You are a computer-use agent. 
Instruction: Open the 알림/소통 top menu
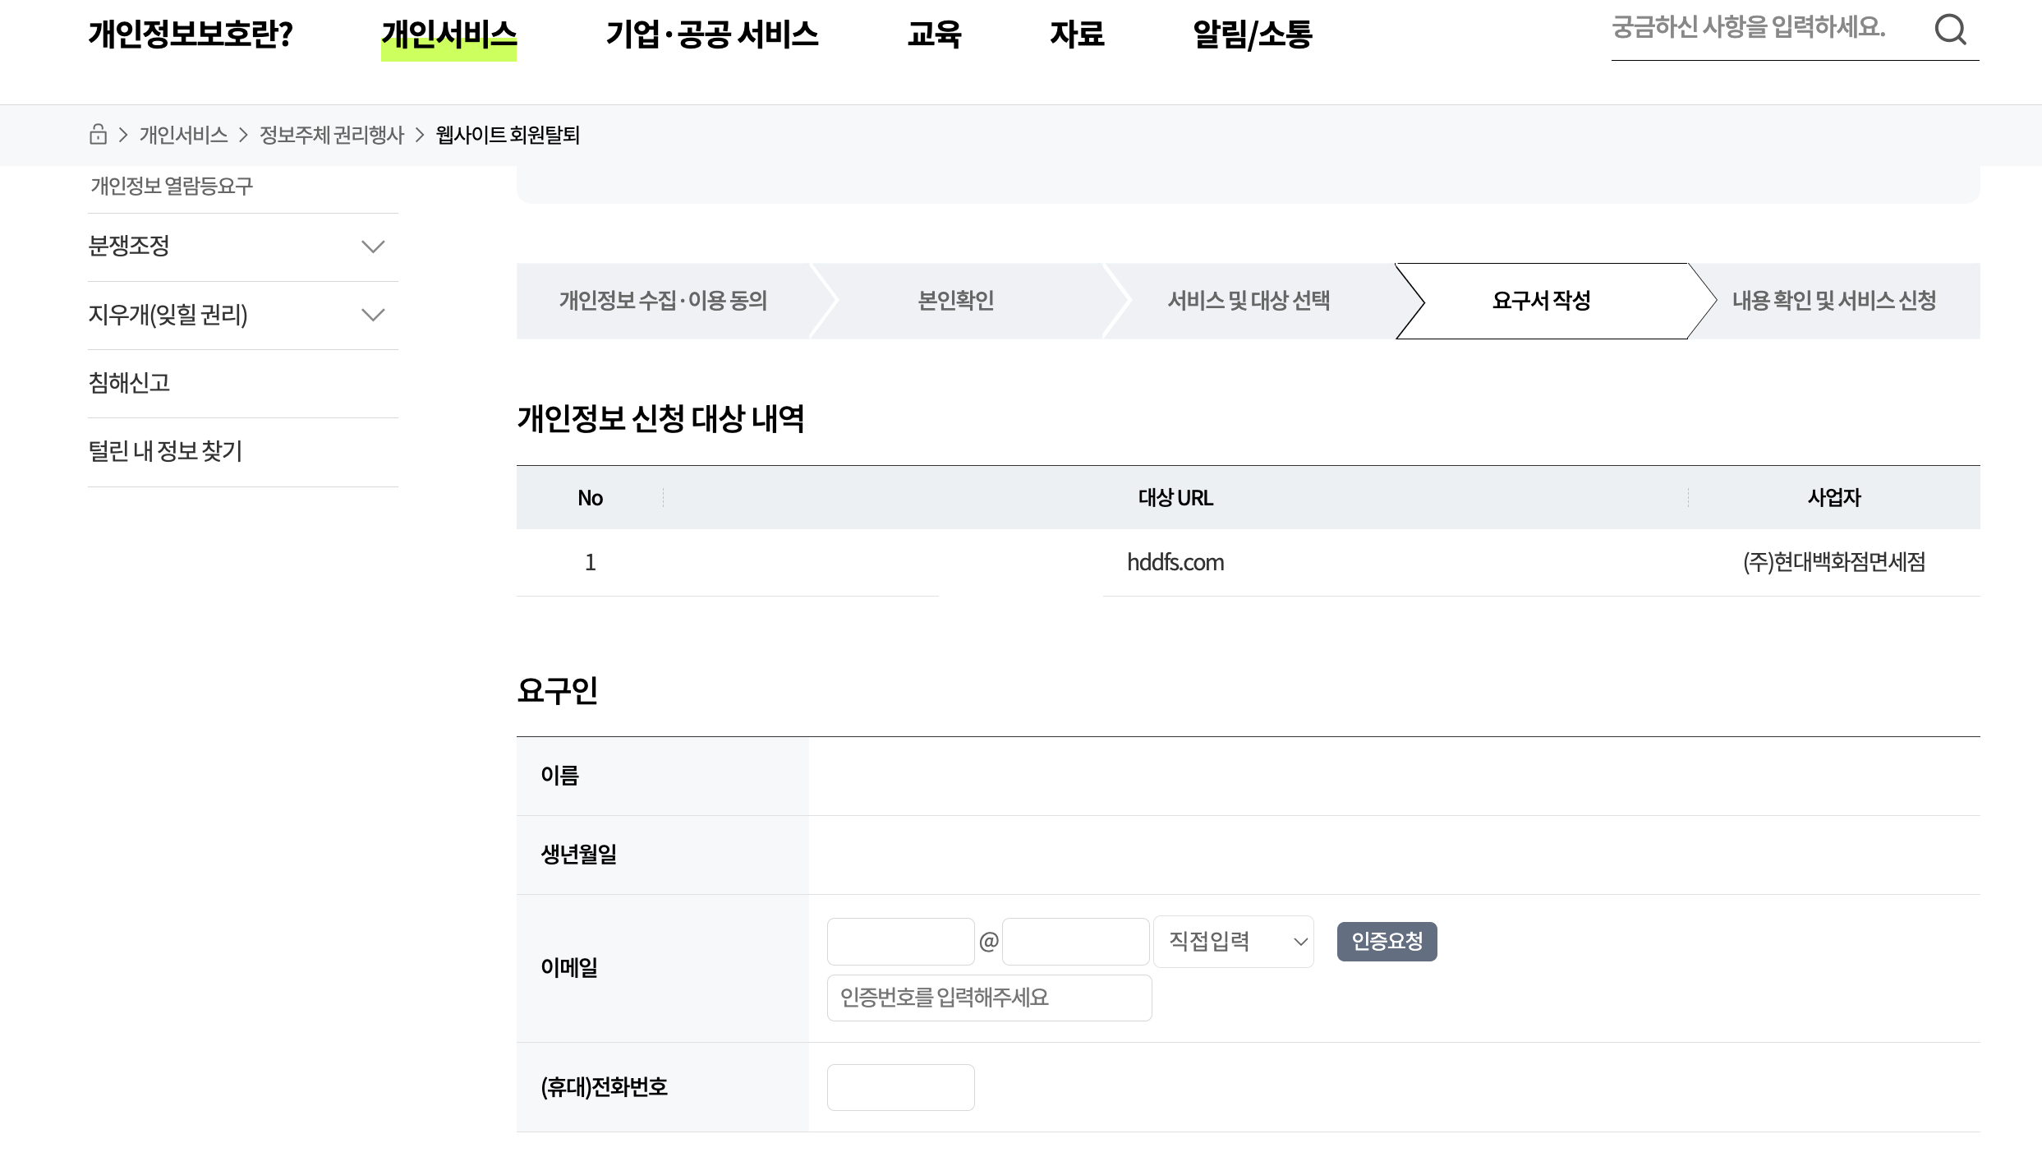point(1252,35)
